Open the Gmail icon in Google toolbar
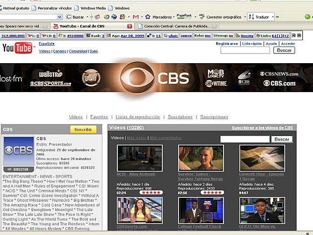This screenshot has width=313, height=235. coord(136,17)
